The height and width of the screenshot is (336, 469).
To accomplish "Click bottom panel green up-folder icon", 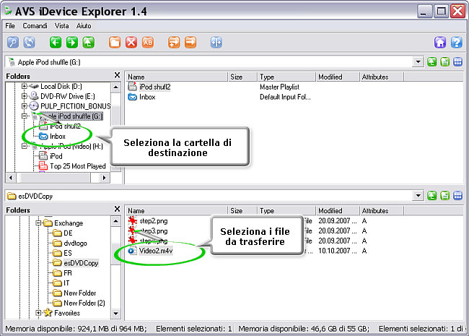I will (x=431, y=196).
